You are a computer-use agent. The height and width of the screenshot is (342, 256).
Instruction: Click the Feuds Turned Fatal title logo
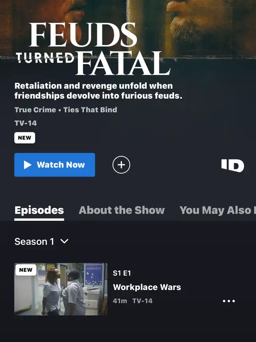[x=93, y=49]
